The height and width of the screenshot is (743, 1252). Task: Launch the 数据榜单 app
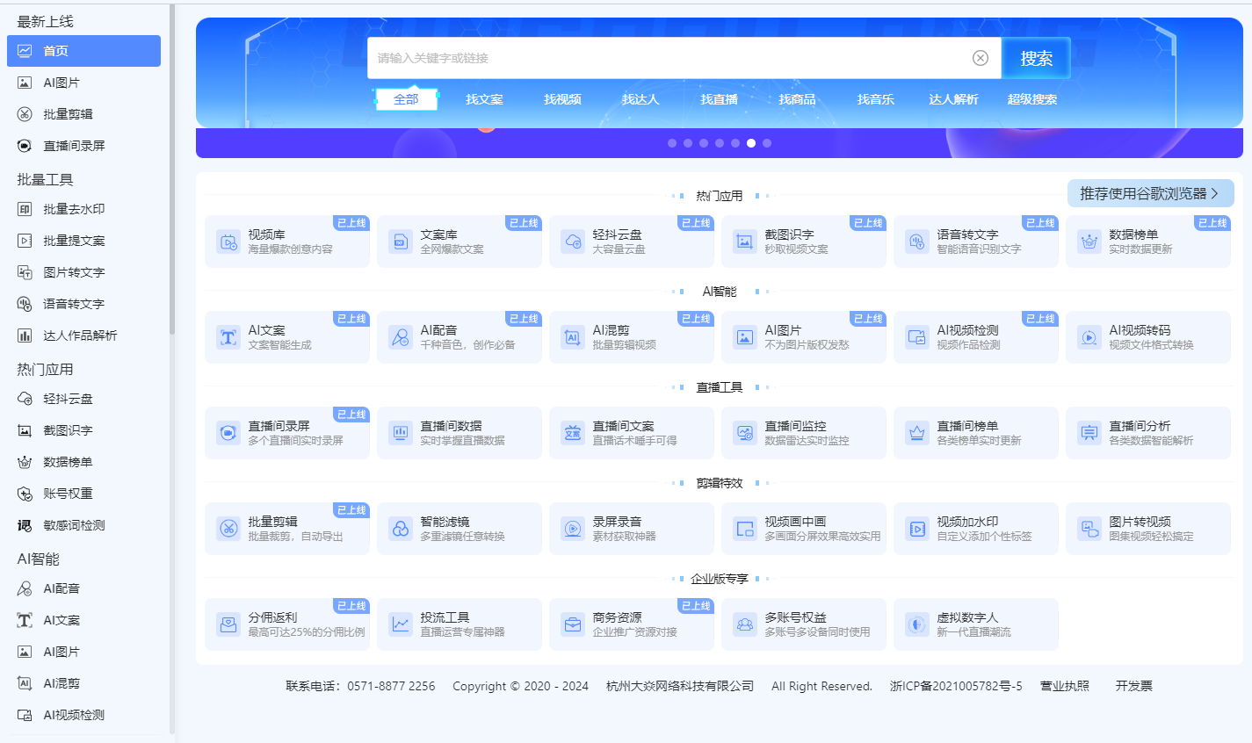(x=1148, y=241)
